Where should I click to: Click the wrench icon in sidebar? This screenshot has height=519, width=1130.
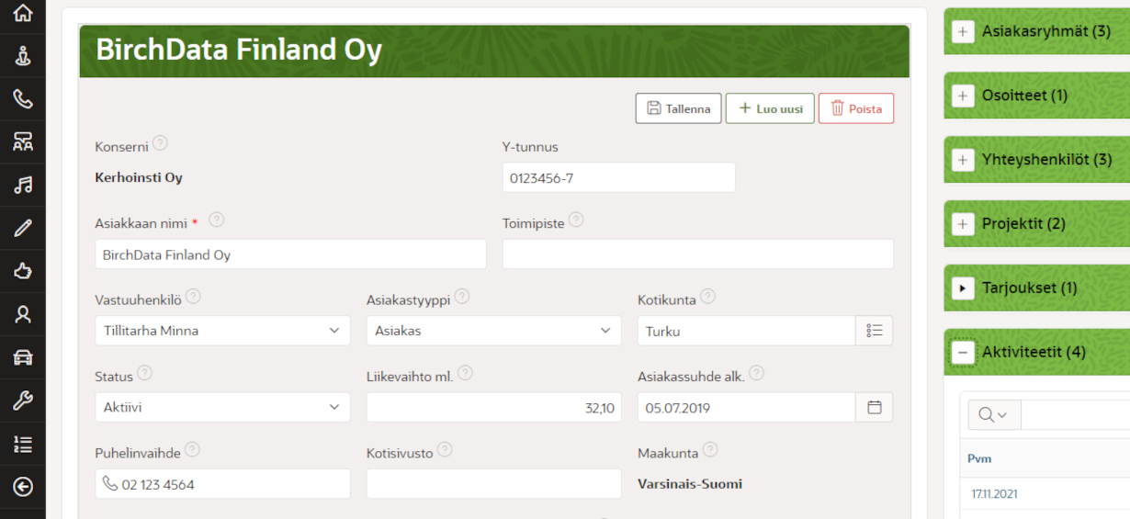pyautogui.click(x=23, y=401)
